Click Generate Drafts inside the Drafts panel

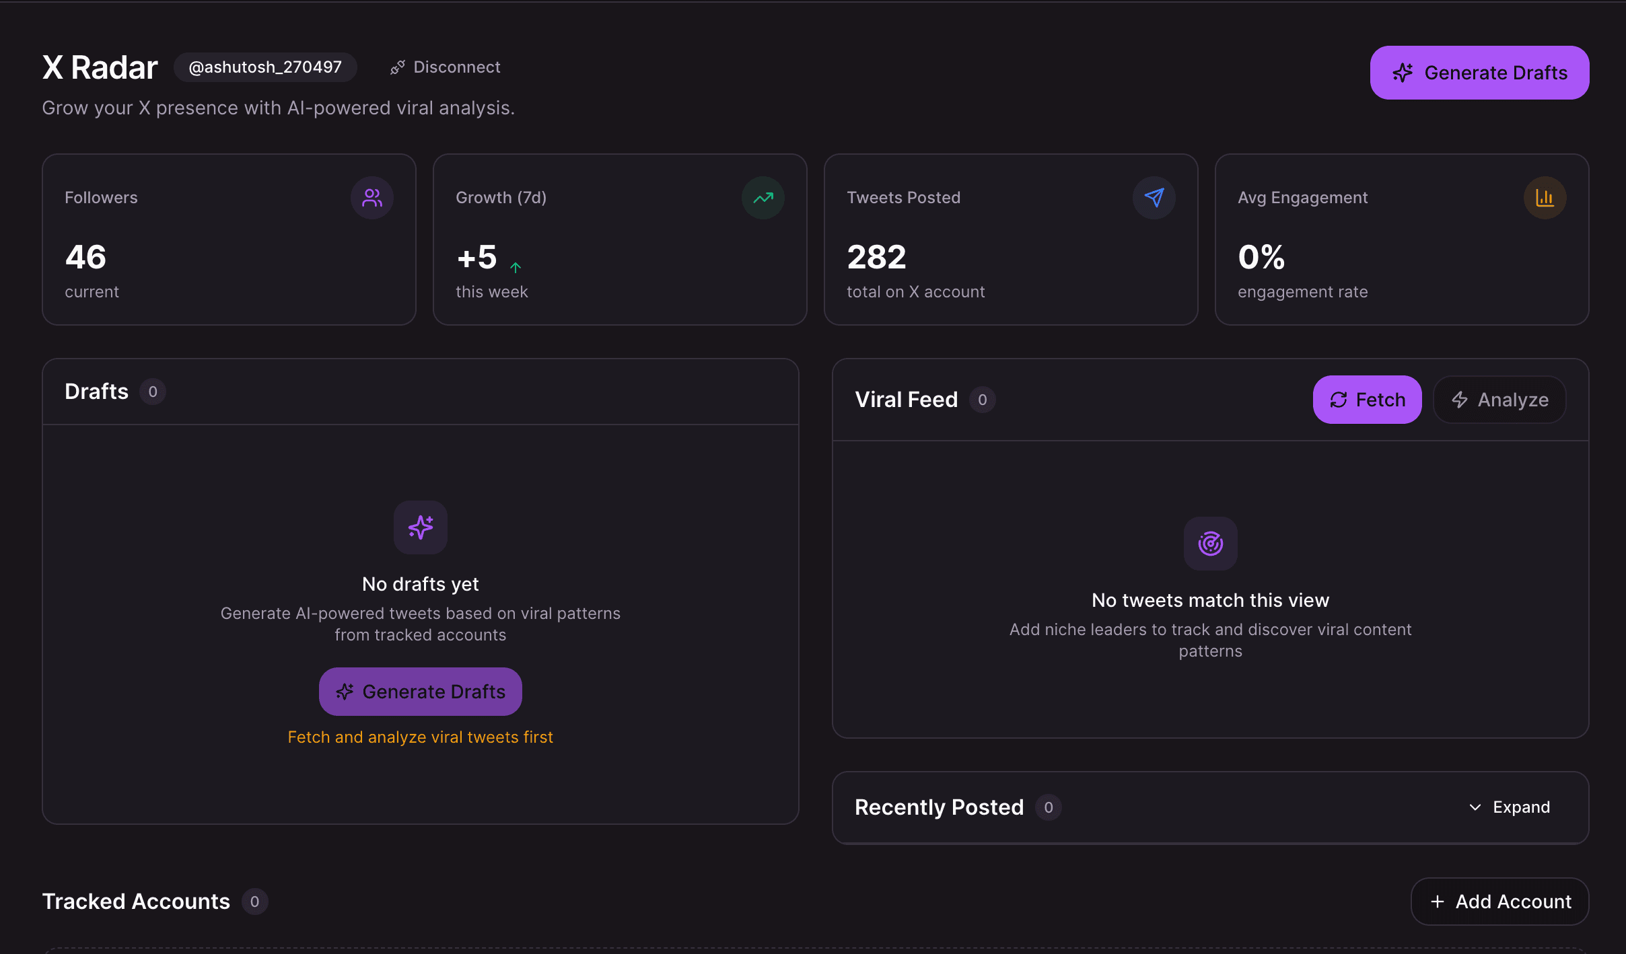420,691
